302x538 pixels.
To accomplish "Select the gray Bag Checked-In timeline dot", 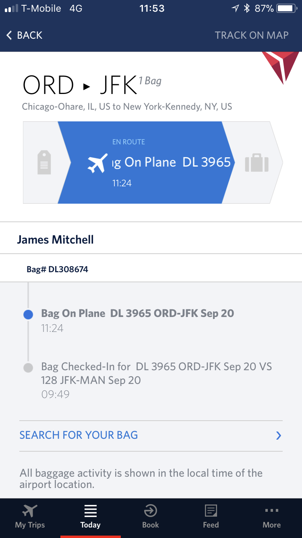I will (28, 368).
